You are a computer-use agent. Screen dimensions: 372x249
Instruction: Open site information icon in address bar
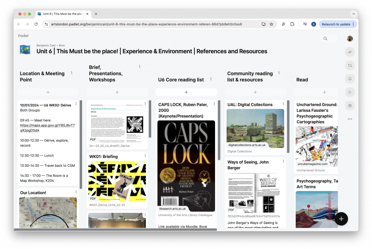46,24
